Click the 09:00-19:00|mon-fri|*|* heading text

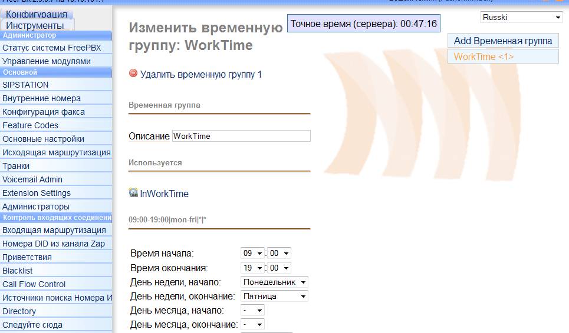pyautogui.click(x=167, y=219)
